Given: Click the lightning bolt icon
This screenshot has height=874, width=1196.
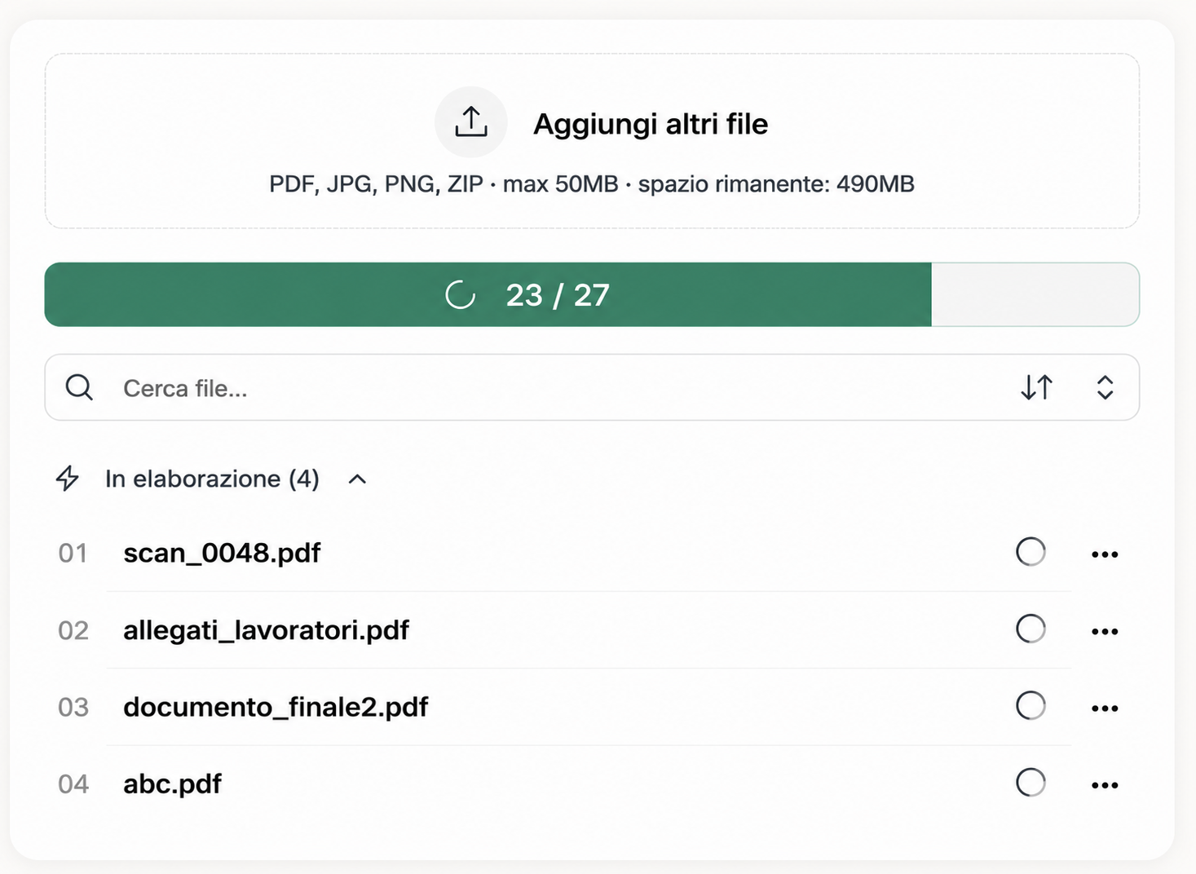Looking at the screenshot, I should [68, 479].
